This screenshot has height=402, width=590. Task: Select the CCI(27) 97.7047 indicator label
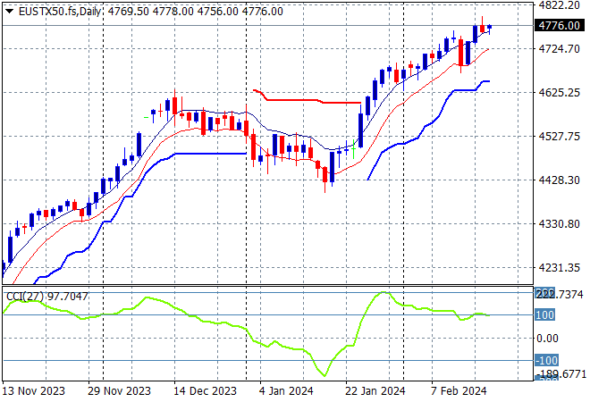(47, 297)
